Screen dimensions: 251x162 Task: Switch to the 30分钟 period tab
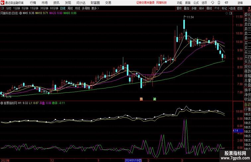coord(44,8)
